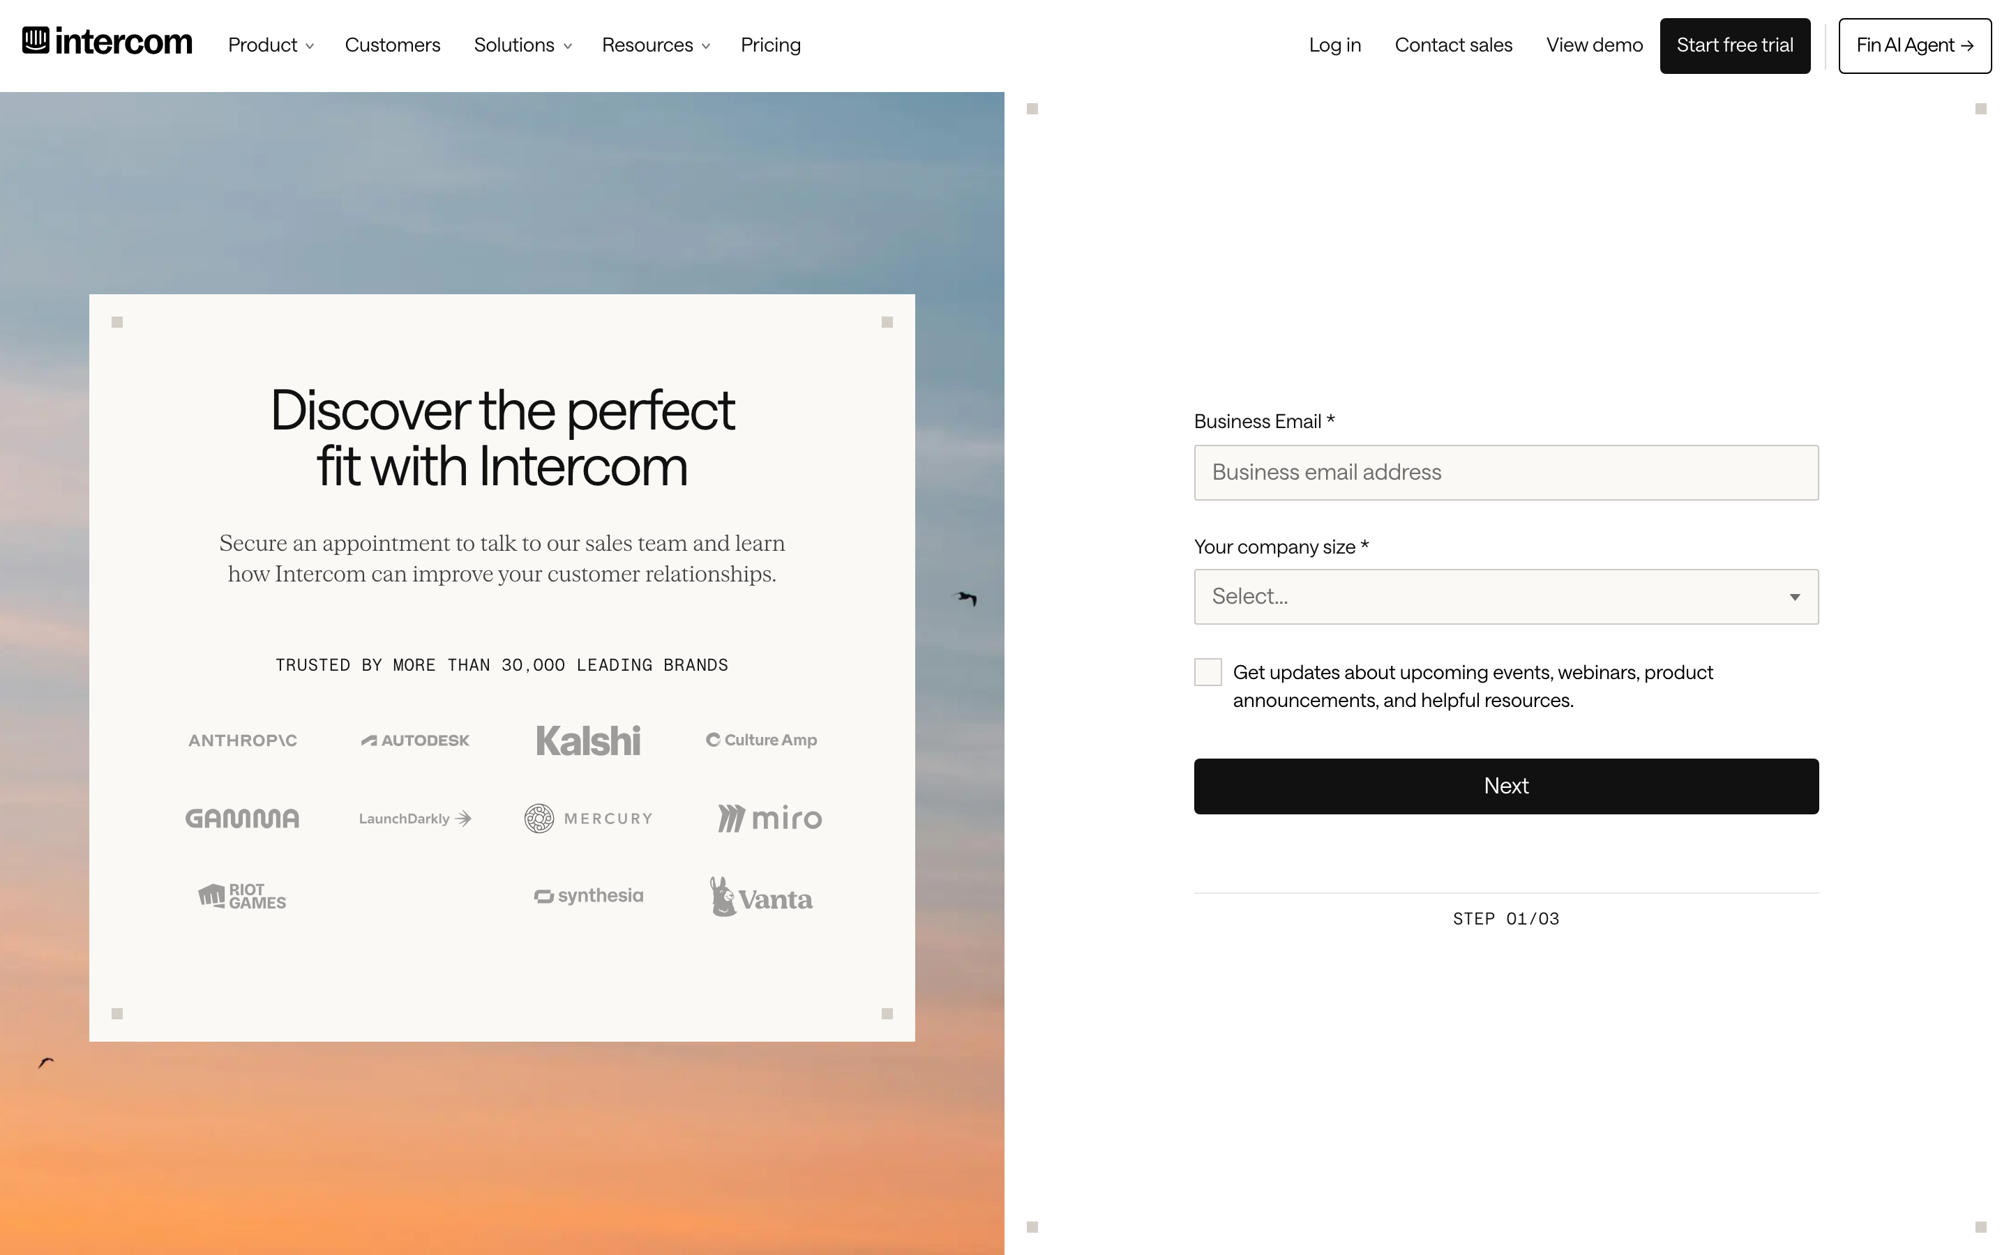The width and height of the screenshot is (2009, 1255).
Task: Expand the Product chevron arrow
Action: click(x=310, y=47)
